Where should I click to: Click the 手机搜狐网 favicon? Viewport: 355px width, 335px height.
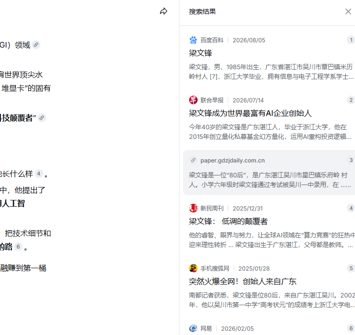pos(193,268)
